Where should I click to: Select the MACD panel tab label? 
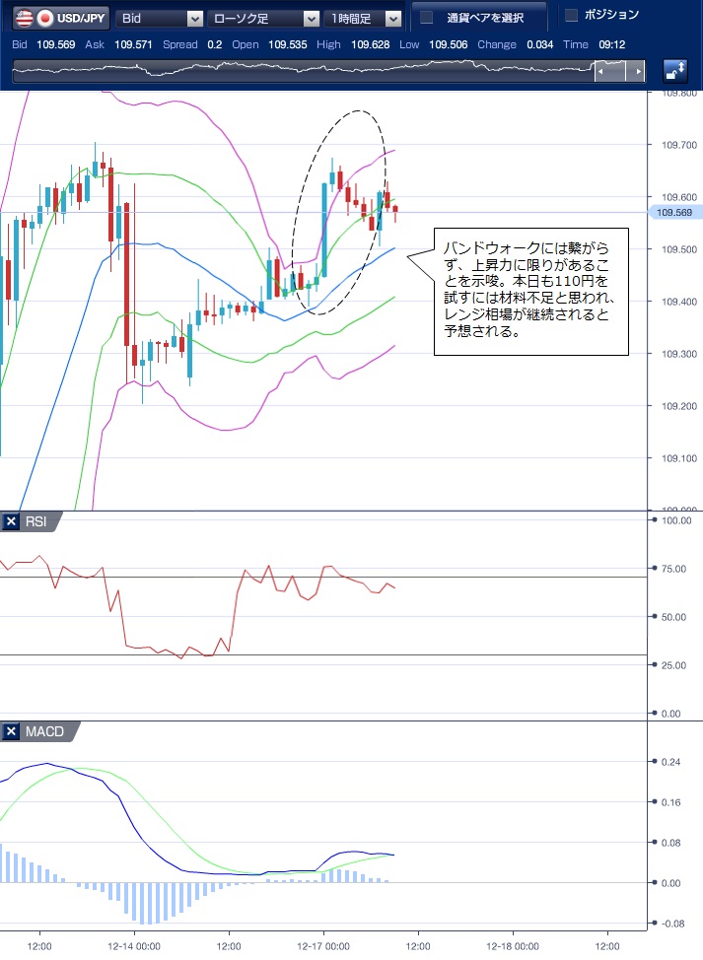pos(44,731)
